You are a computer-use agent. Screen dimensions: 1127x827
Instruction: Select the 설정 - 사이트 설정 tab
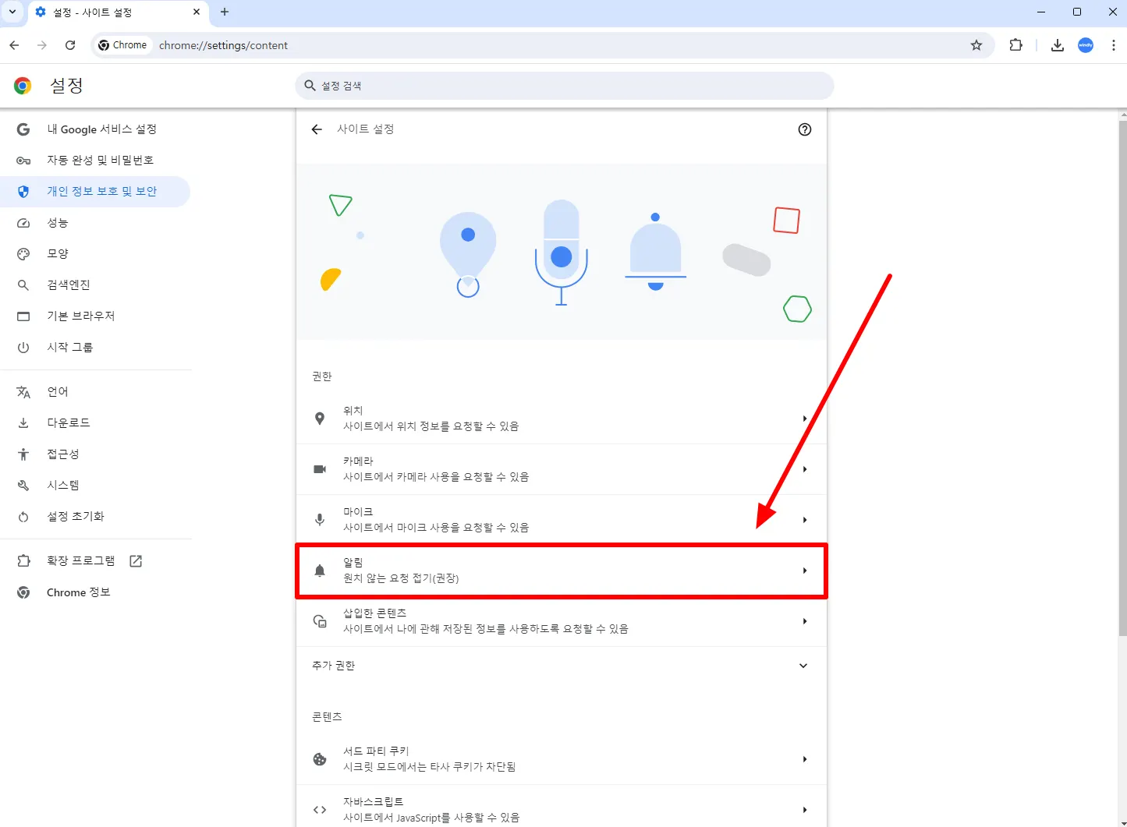pos(118,12)
